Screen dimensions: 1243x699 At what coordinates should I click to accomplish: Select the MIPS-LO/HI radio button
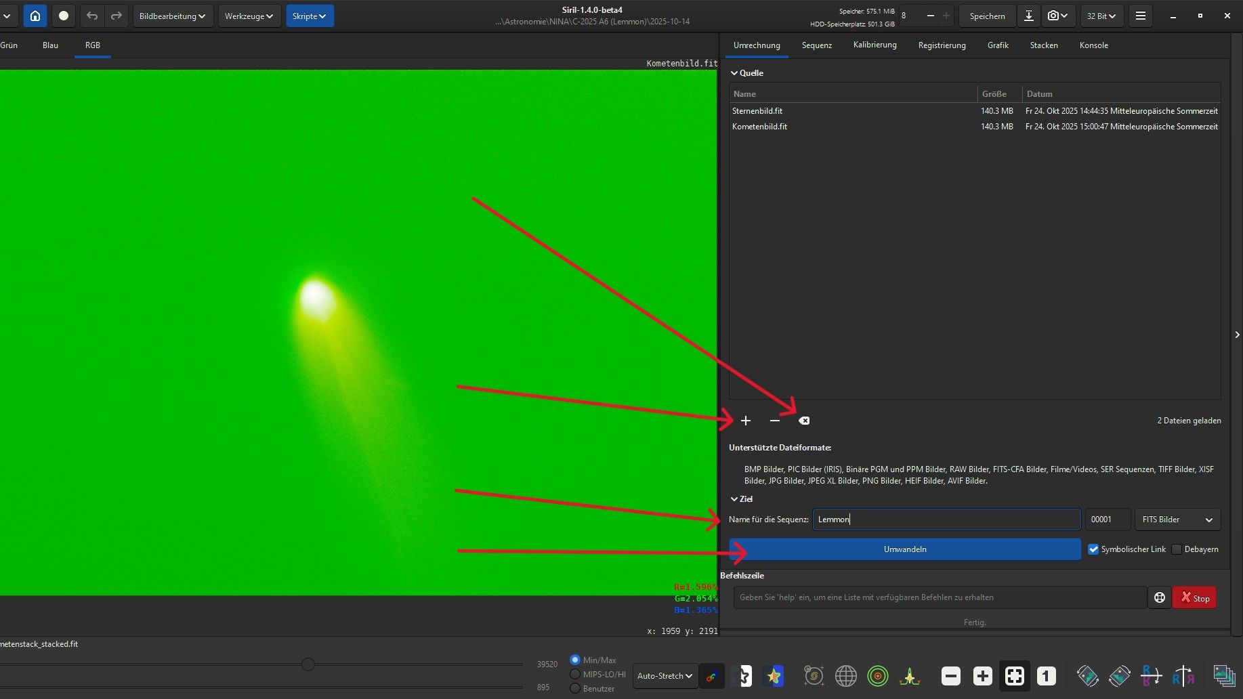(575, 674)
